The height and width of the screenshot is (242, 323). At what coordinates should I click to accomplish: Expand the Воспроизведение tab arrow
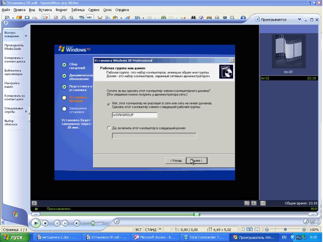[x=26, y=36]
